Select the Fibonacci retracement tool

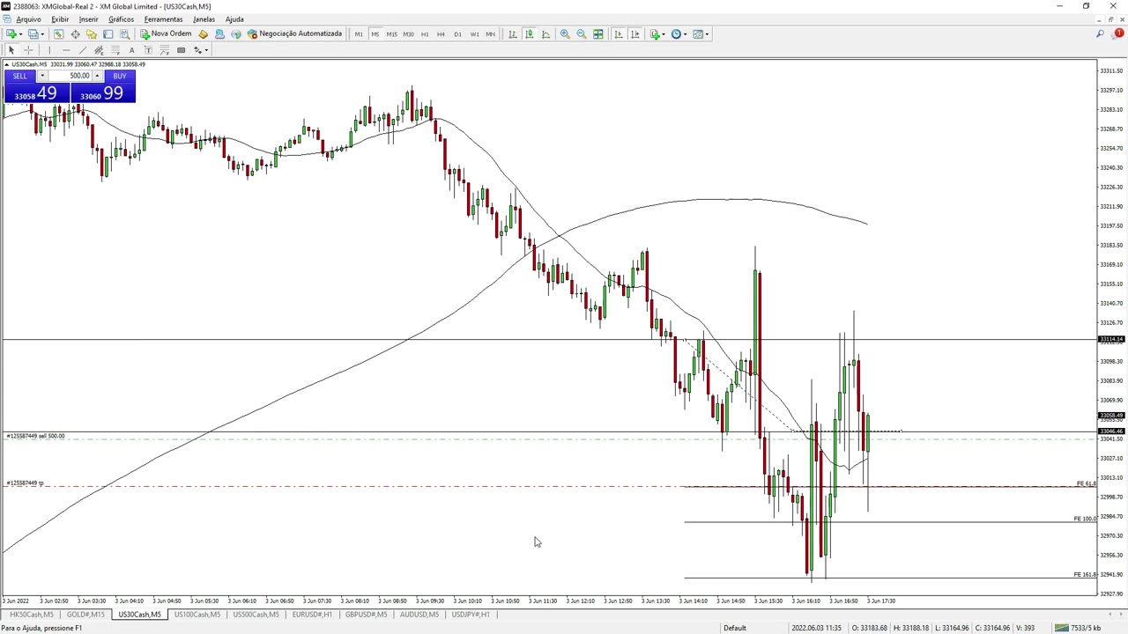pos(115,50)
